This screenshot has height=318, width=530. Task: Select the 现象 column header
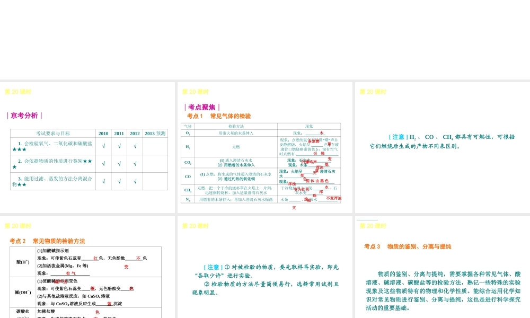pyautogui.click(x=309, y=126)
